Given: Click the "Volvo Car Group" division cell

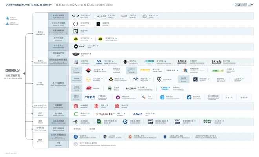Looking at the screenshot, I should pos(58,24).
